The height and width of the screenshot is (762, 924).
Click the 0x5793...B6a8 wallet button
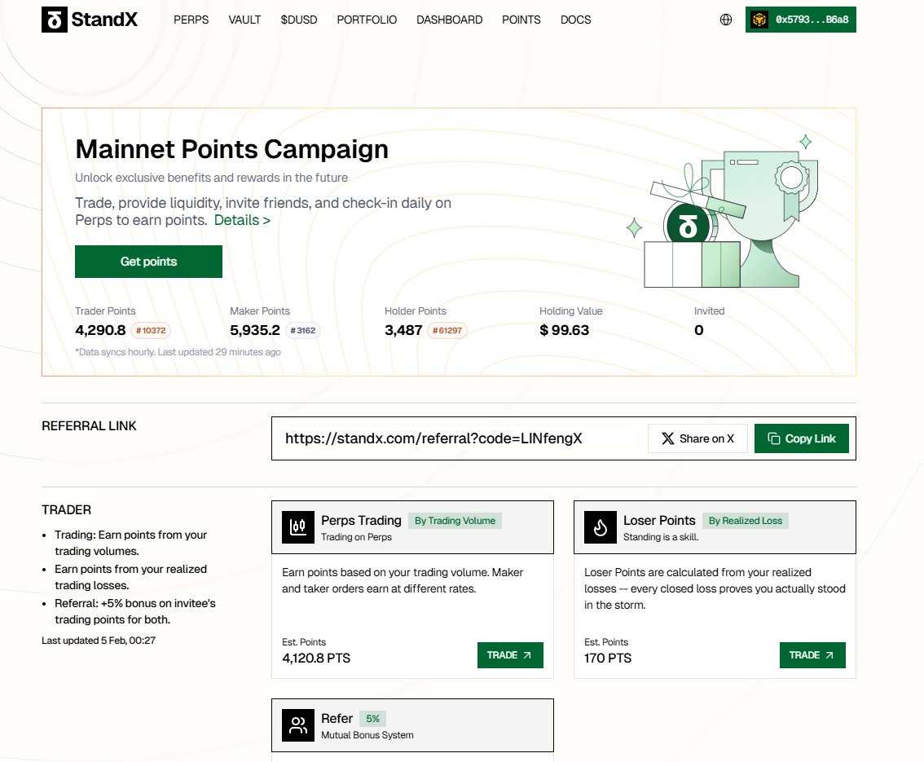click(x=800, y=20)
